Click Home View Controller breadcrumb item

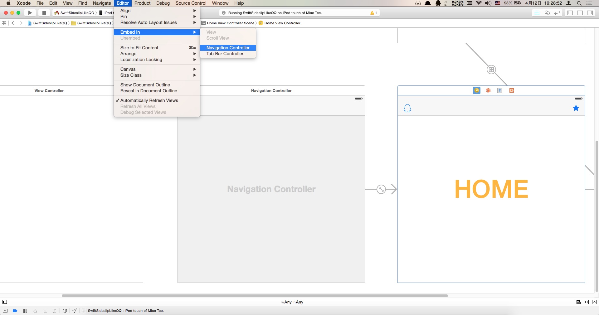tap(280, 23)
